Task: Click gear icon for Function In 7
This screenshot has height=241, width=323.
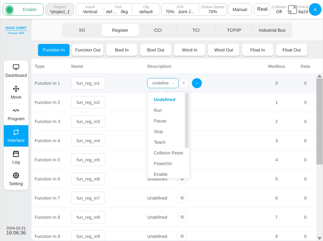Action: [182, 198]
